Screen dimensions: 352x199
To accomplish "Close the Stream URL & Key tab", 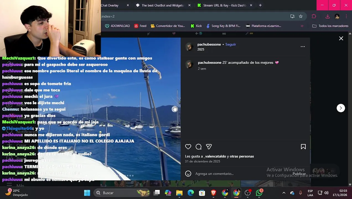I will [x=251, y=5].
